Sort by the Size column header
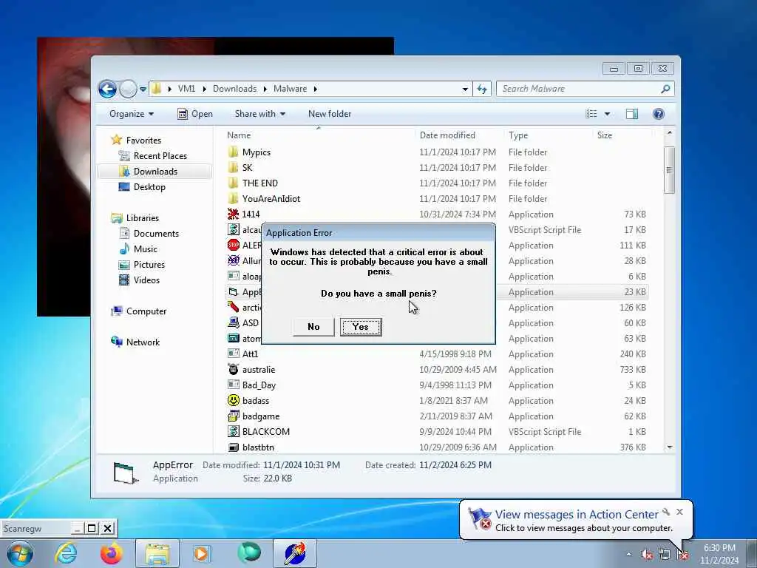The height and width of the screenshot is (568, 757). pyautogui.click(x=605, y=135)
